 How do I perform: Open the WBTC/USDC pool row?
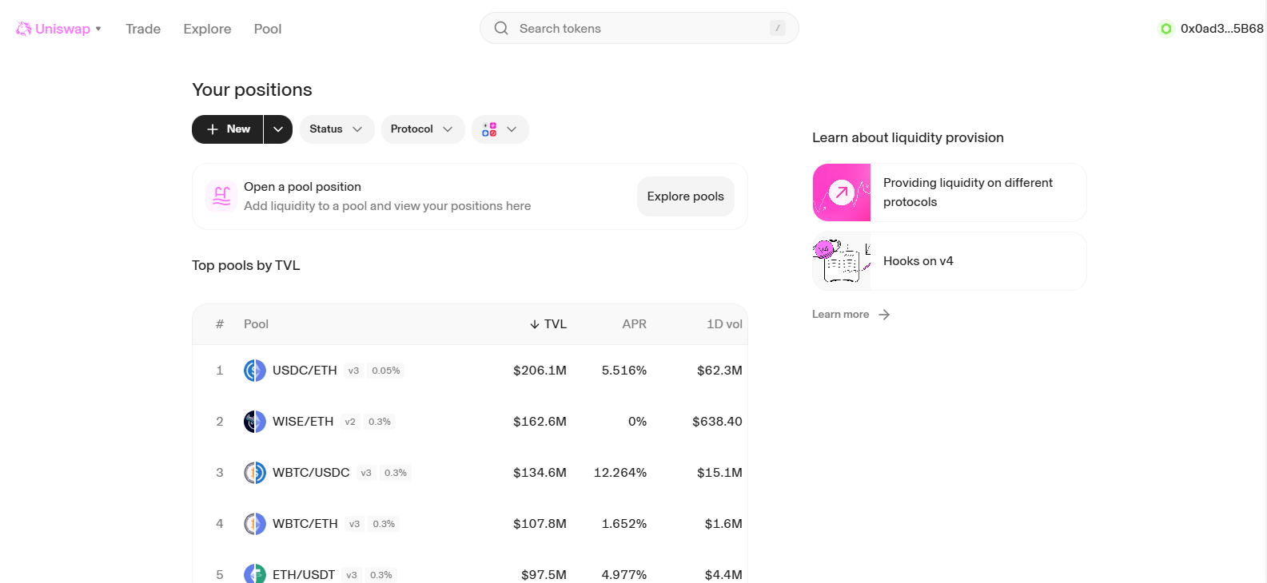tap(470, 473)
